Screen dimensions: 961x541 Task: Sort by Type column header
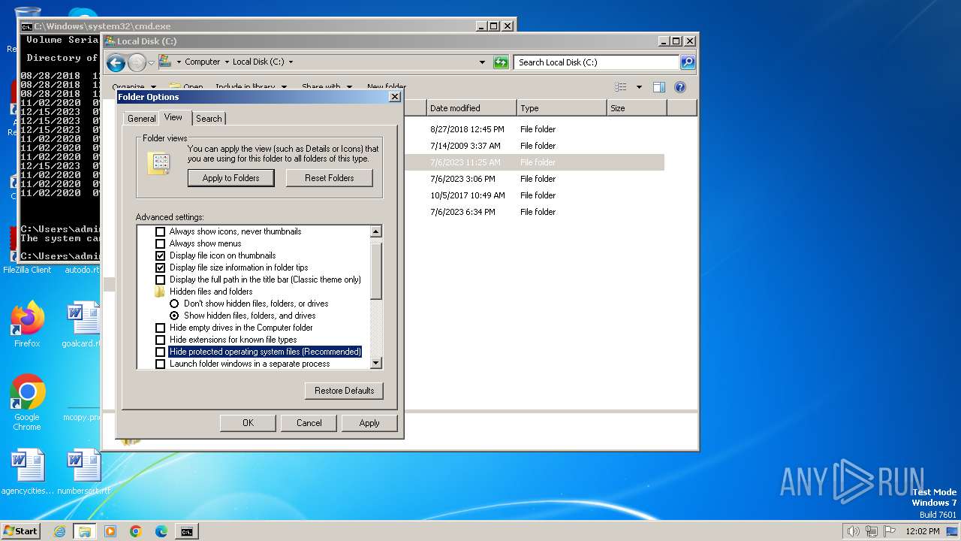pos(562,108)
